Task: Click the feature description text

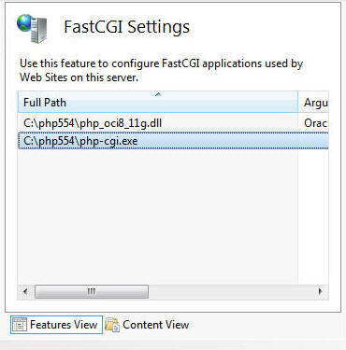Action: click(161, 70)
